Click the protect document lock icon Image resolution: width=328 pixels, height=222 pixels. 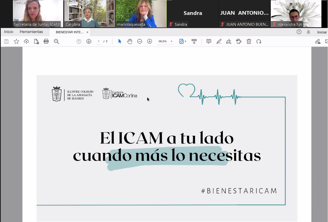(36, 41)
